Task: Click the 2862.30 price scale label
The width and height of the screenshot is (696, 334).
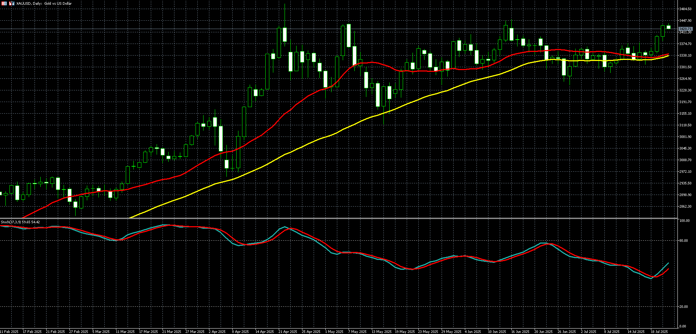Action: [x=685, y=207]
